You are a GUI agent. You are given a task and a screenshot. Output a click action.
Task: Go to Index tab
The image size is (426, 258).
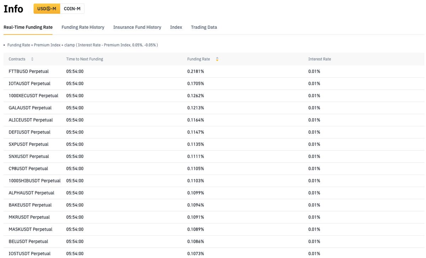176,27
